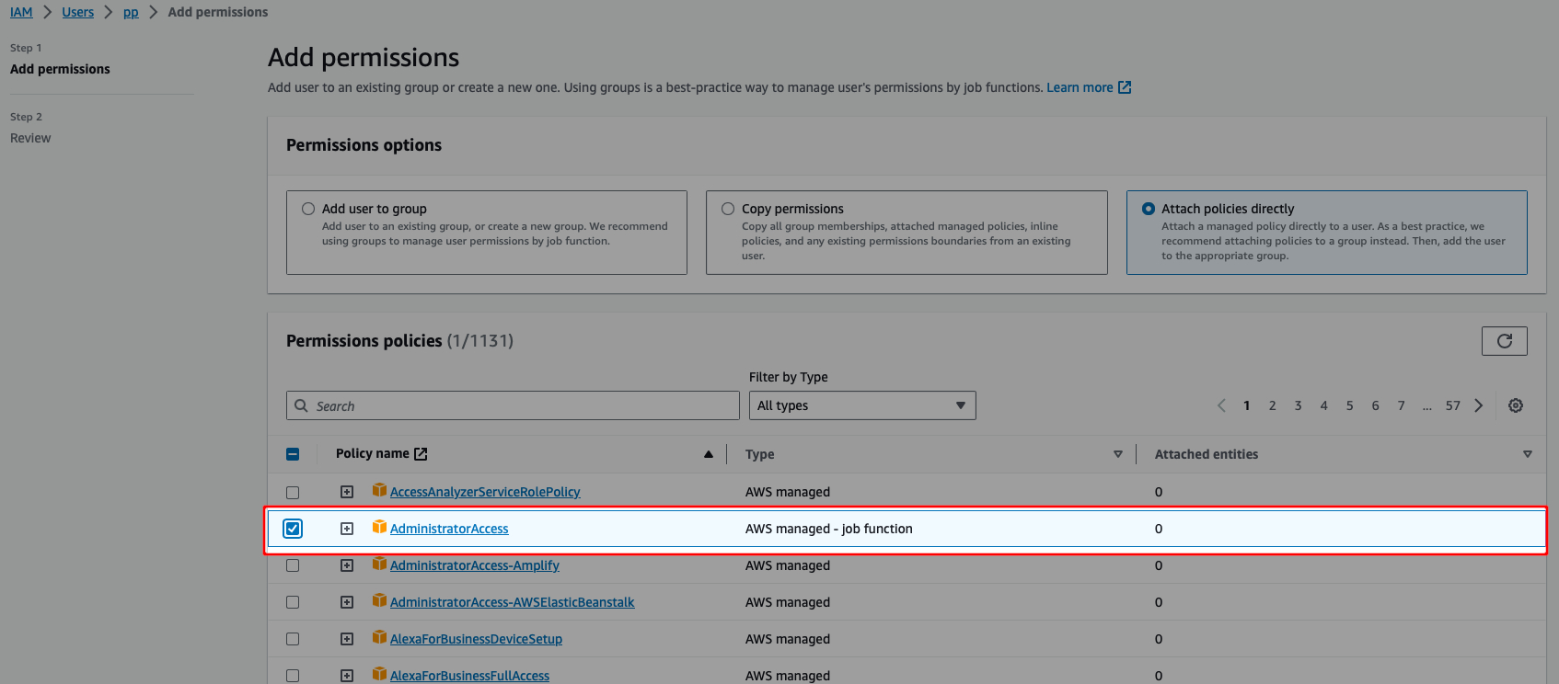Open AlexaForBusinessDeviceSetup policy link
Image resolution: width=1559 pixels, height=684 pixels.
pos(476,639)
